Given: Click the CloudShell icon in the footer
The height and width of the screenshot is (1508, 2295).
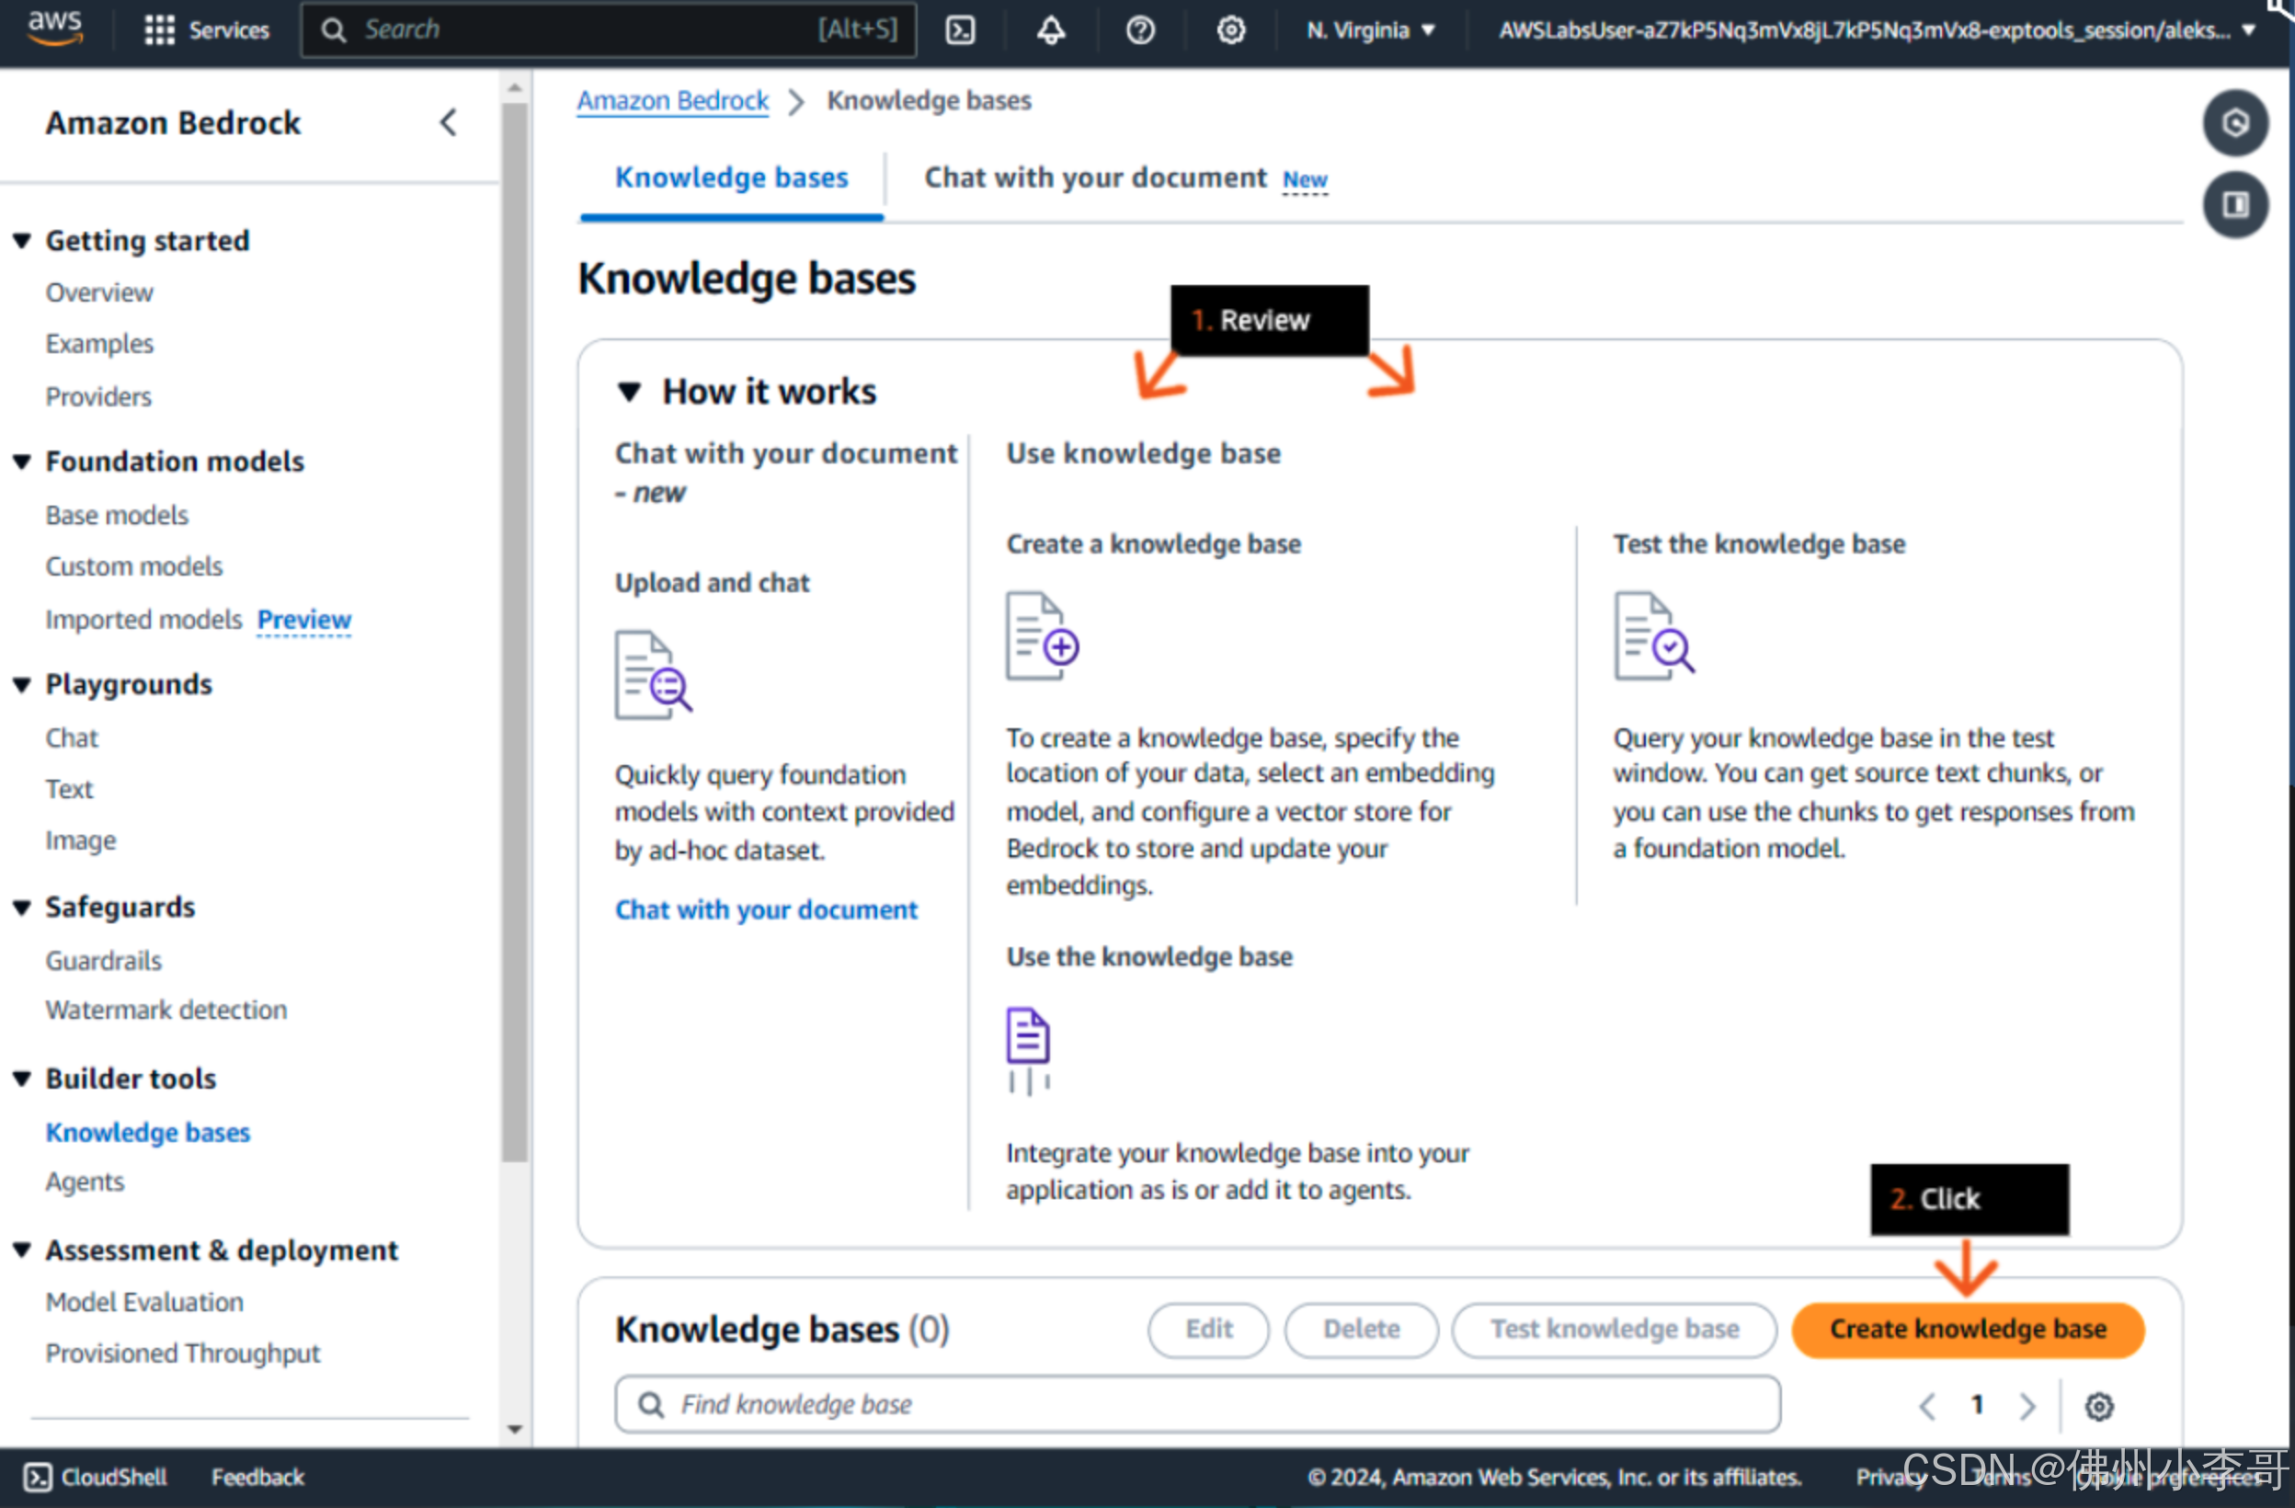Looking at the screenshot, I should point(38,1477).
